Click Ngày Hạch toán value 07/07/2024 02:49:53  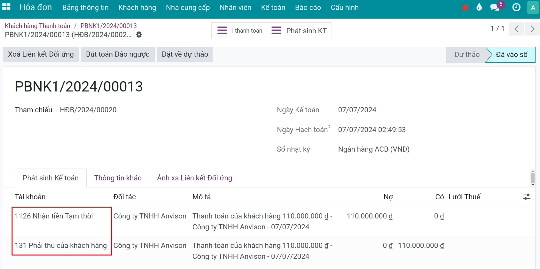[372, 130]
